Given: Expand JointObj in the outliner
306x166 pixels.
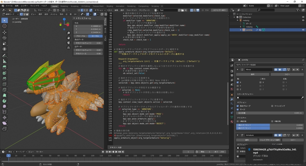Looking at the screenshot, I should coord(240,30).
